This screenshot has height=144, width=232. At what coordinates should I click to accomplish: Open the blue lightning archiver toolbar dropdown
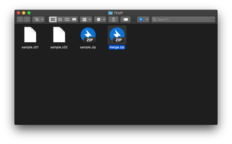pyautogui.click(x=143, y=19)
